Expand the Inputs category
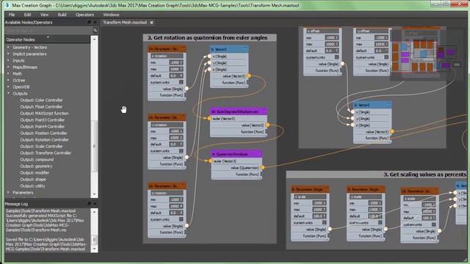Image resolution: width=470 pixels, height=264 pixels. click(8, 60)
